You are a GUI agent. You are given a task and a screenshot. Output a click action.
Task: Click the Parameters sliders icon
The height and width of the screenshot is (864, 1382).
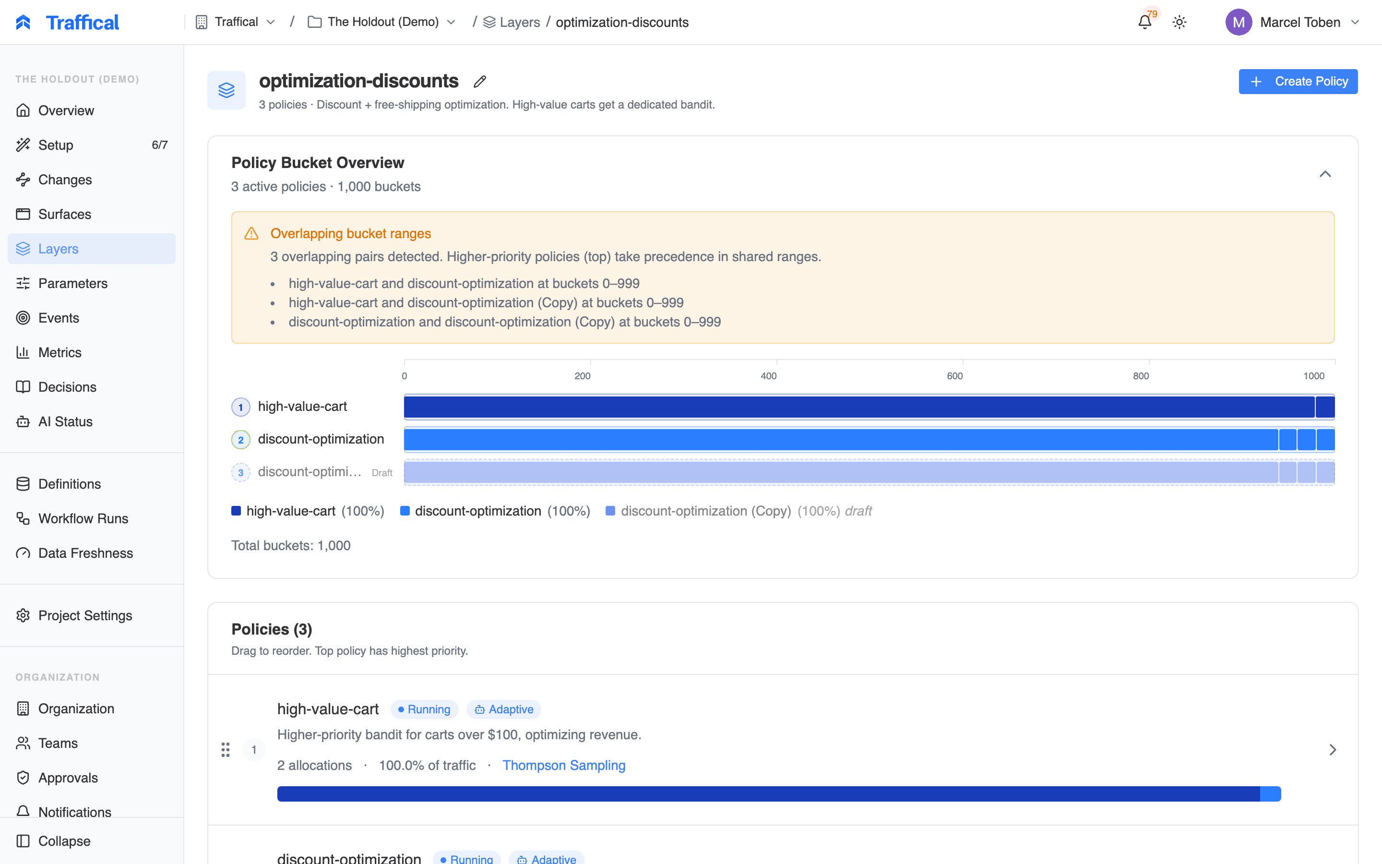(x=23, y=283)
